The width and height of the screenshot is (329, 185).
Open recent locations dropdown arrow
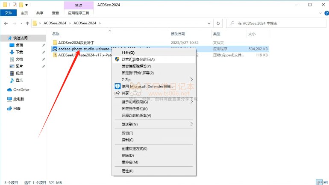(x=21, y=23)
